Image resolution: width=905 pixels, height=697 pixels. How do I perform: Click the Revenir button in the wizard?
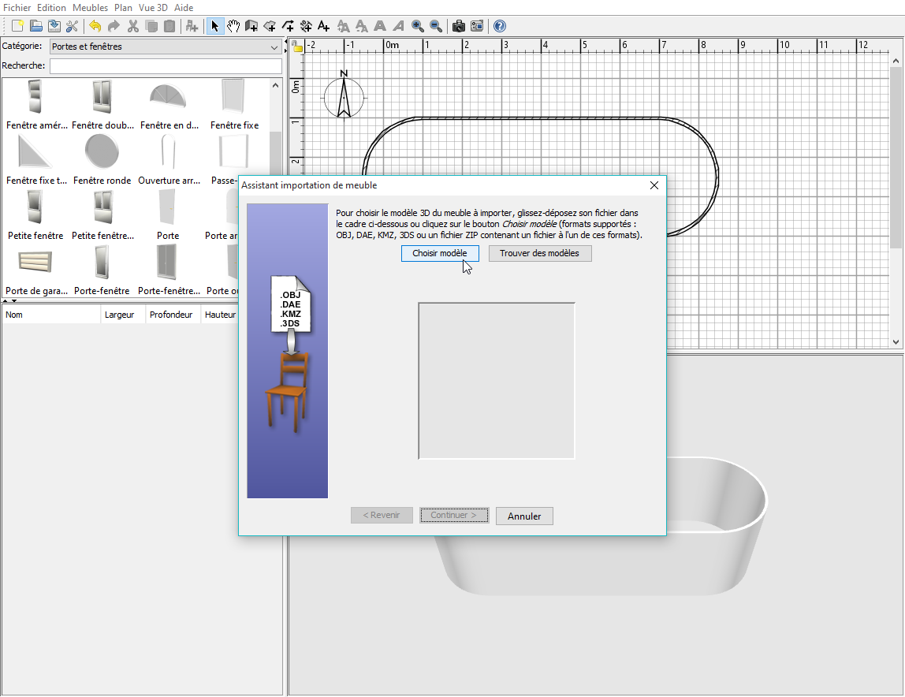point(382,515)
